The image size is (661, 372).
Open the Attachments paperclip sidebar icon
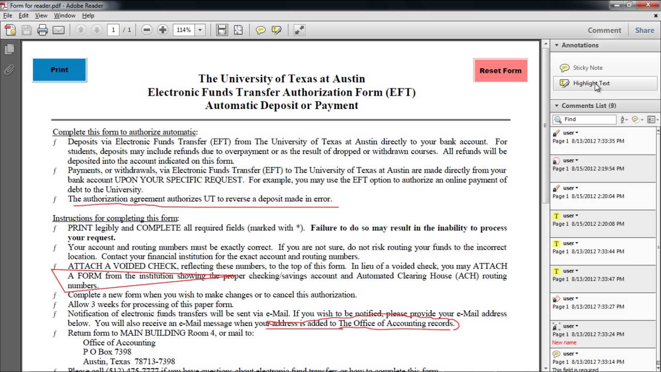pos(9,70)
